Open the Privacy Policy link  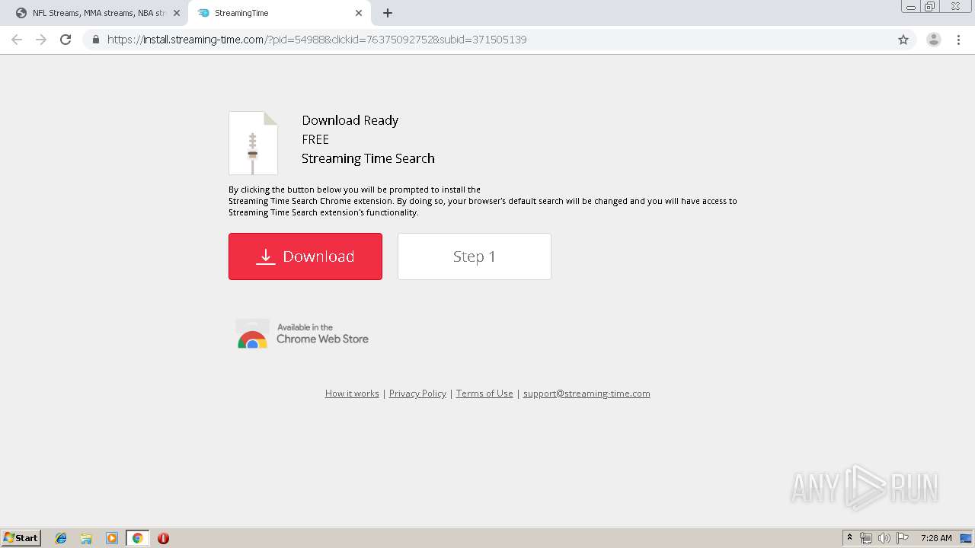pos(417,393)
